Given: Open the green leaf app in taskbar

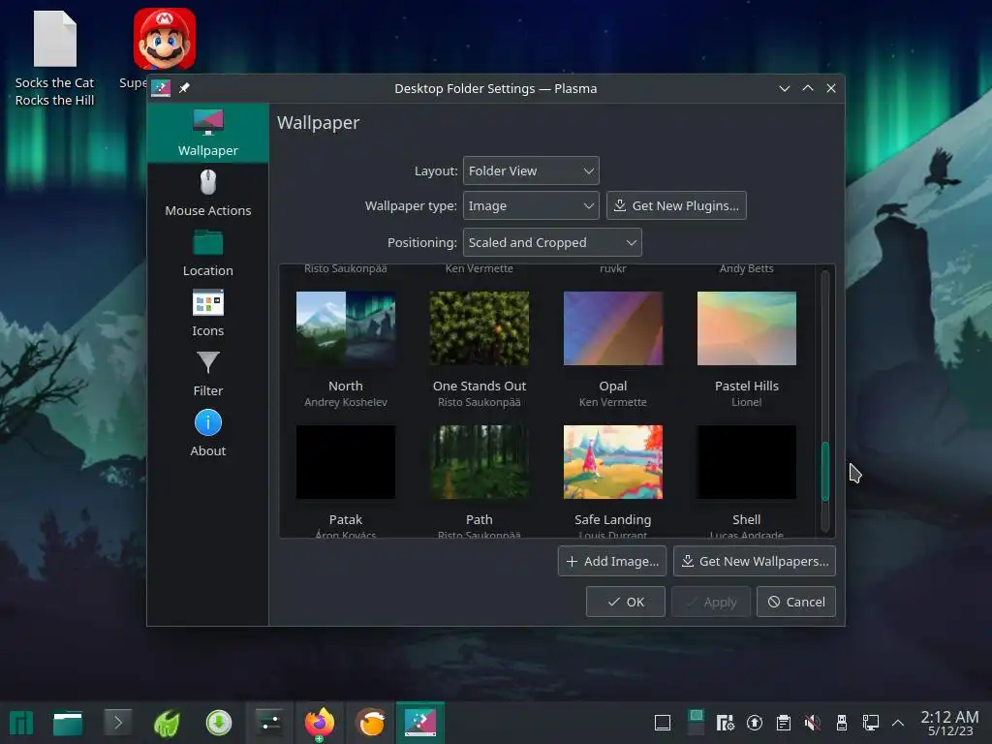Looking at the screenshot, I should point(168,723).
